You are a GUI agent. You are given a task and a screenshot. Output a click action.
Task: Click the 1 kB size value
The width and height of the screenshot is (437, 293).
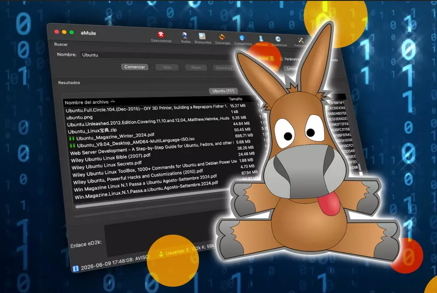point(235,112)
